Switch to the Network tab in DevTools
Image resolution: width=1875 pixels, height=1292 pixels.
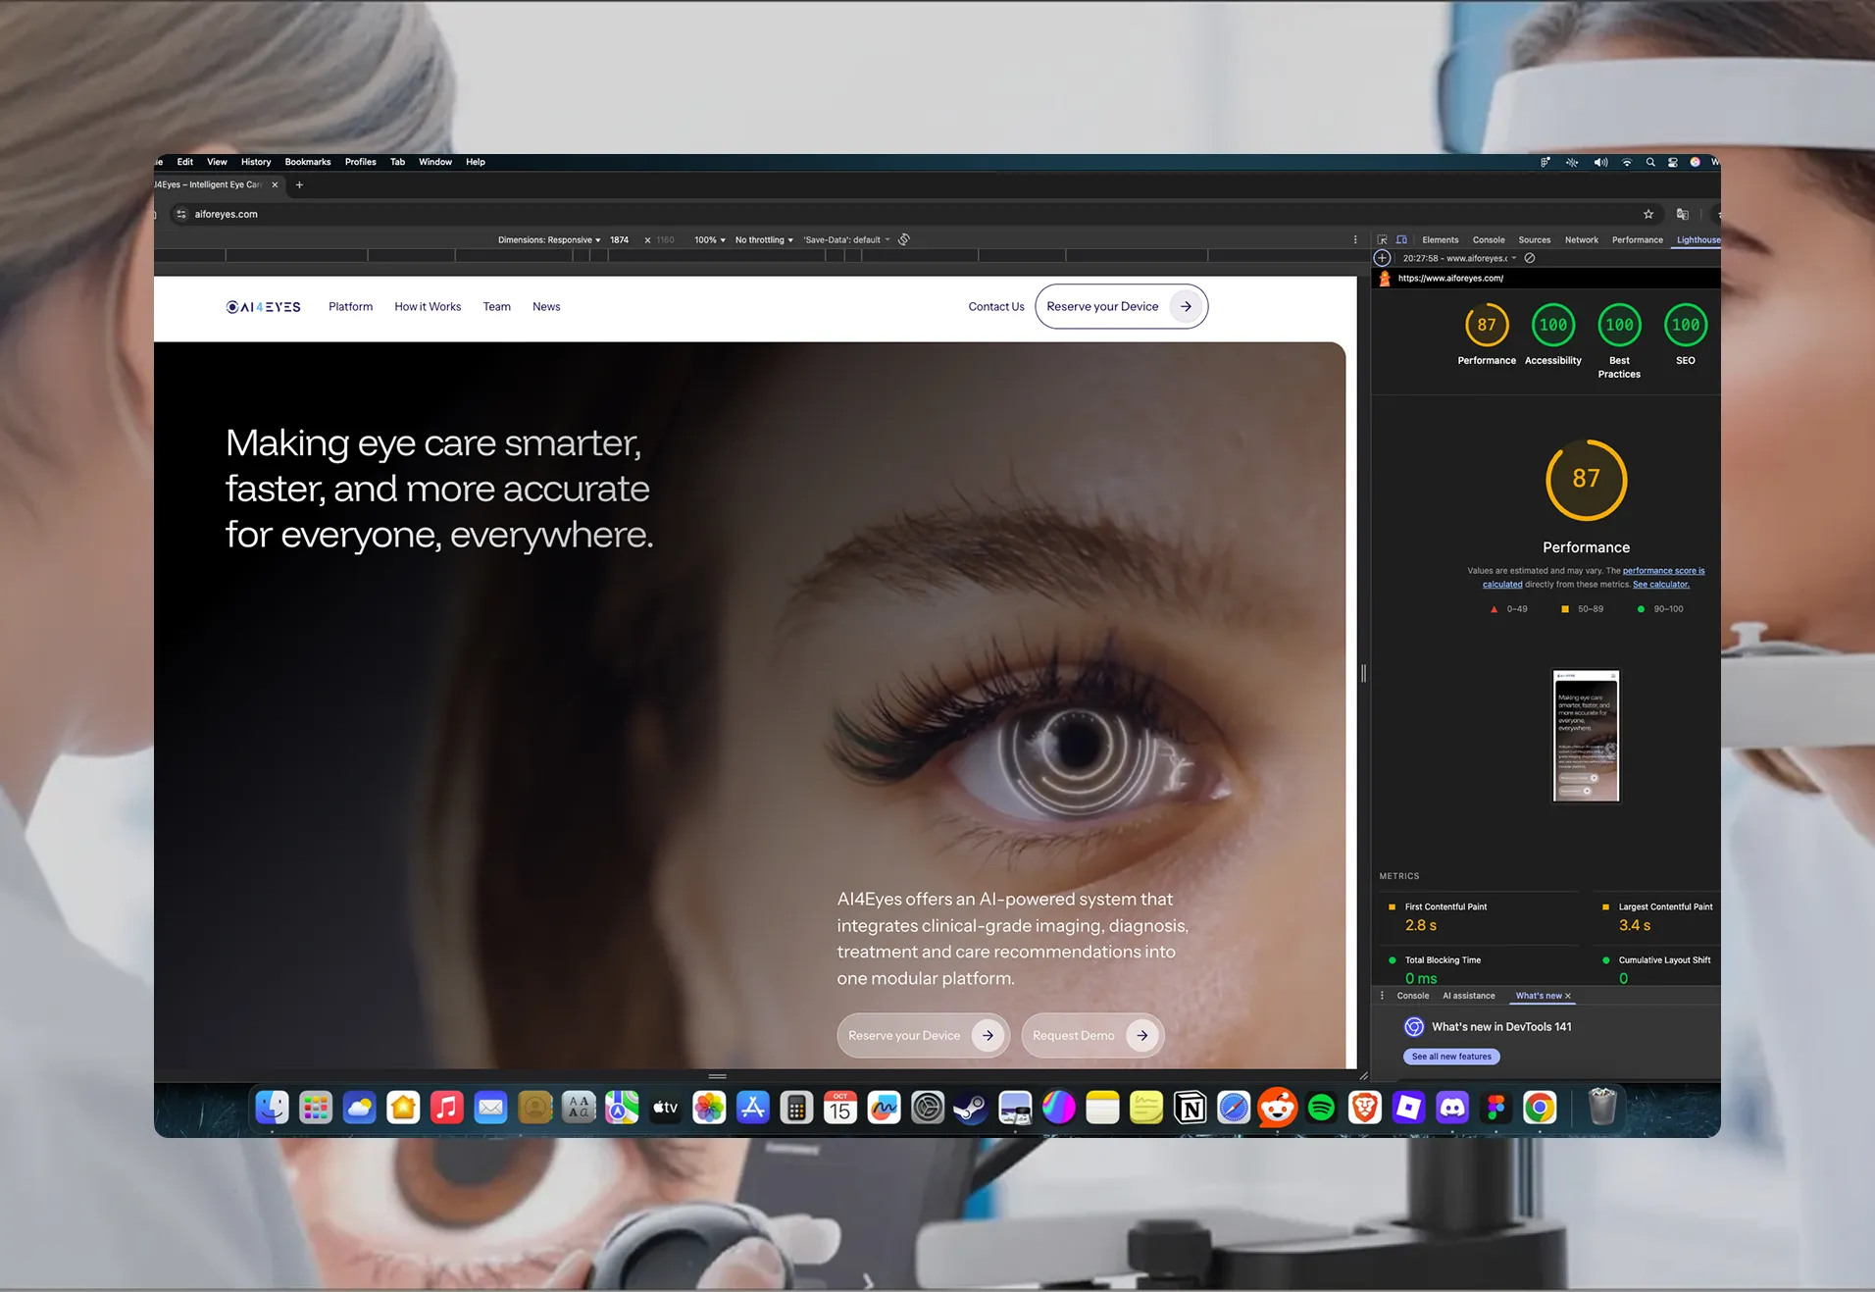click(1582, 239)
